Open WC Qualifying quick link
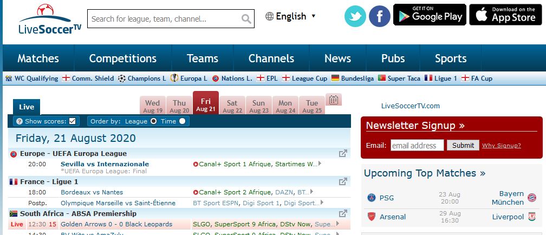The height and width of the screenshot is (235, 546). (x=31, y=79)
